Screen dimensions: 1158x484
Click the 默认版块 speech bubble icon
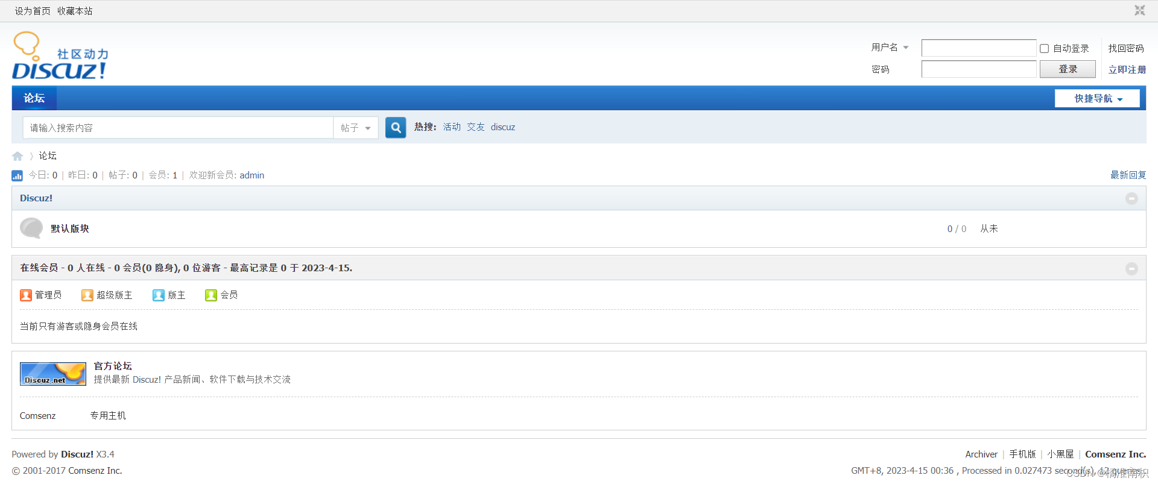31,228
